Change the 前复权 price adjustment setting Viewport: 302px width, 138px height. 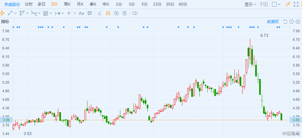pos(273,22)
